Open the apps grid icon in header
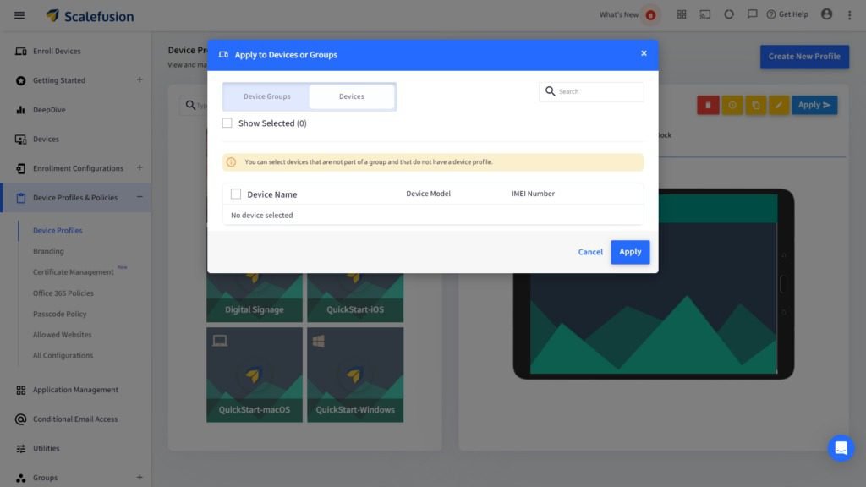 [682, 14]
